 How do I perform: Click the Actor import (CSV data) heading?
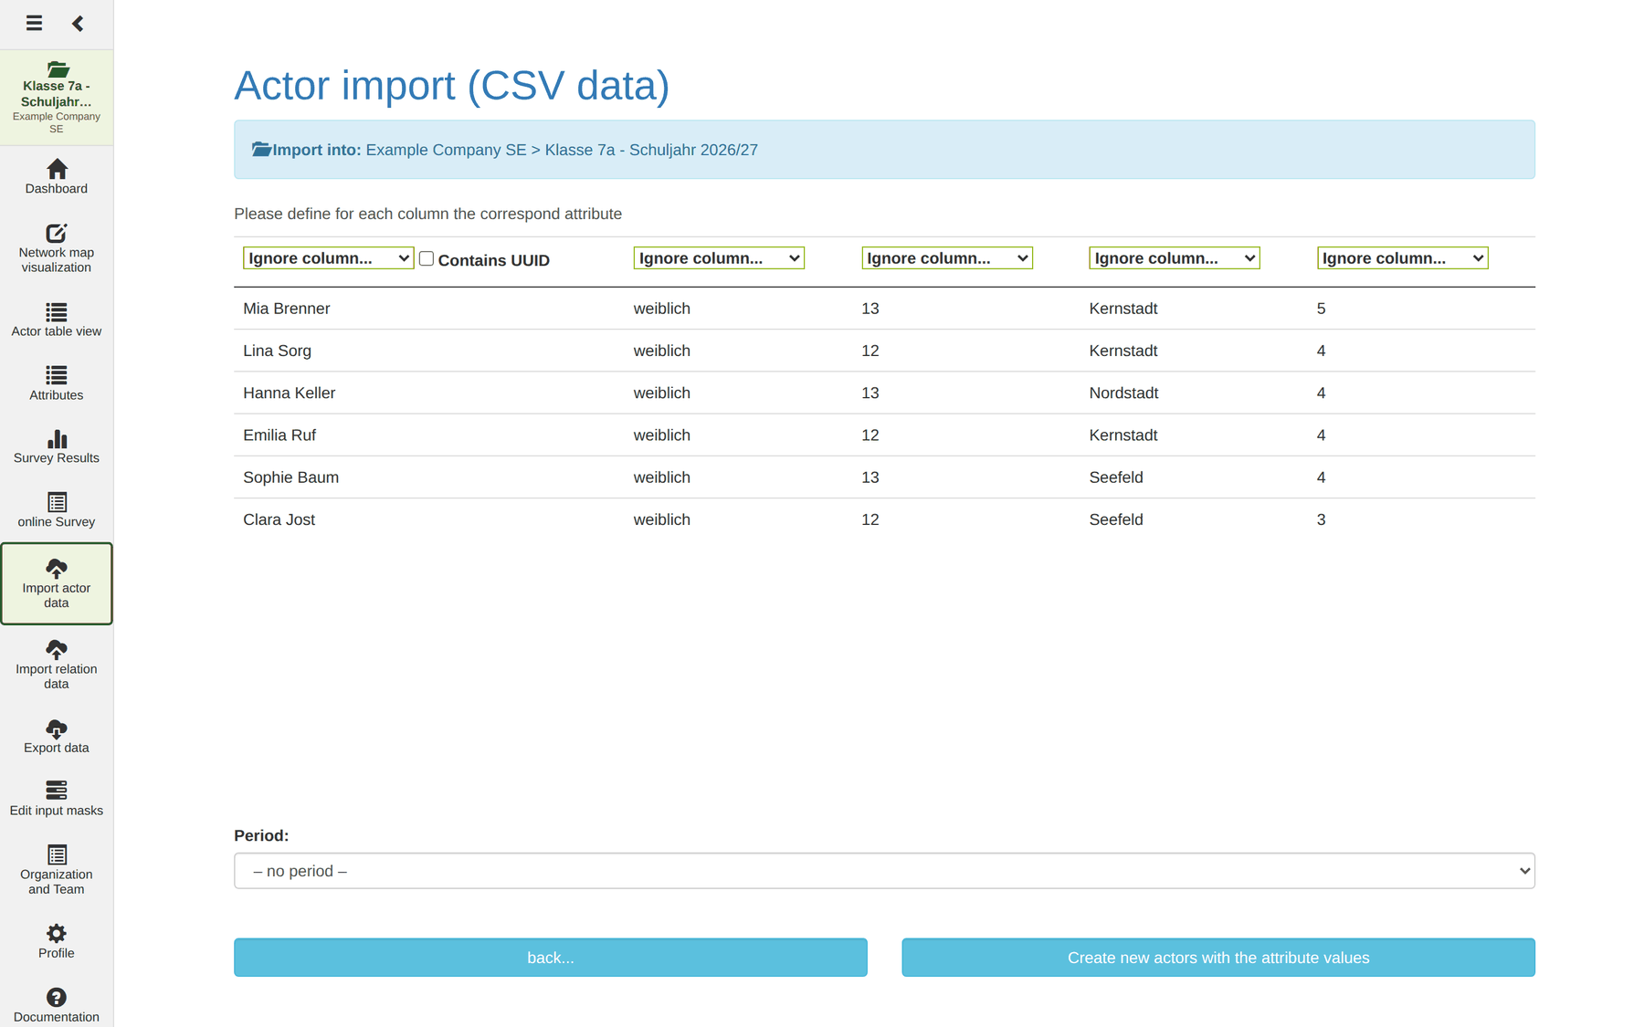pyautogui.click(x=452, y=86)
